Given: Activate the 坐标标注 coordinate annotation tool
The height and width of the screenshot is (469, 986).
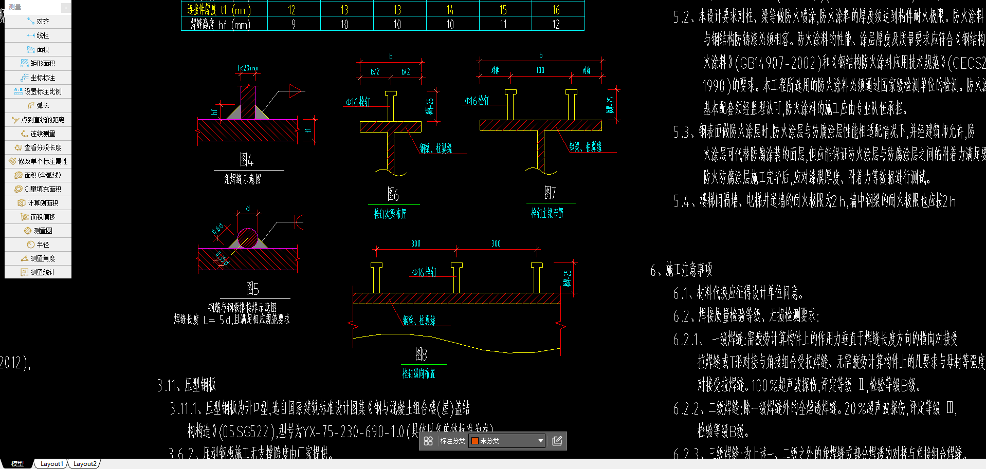Looking at the screenshot, I should 38,78.
